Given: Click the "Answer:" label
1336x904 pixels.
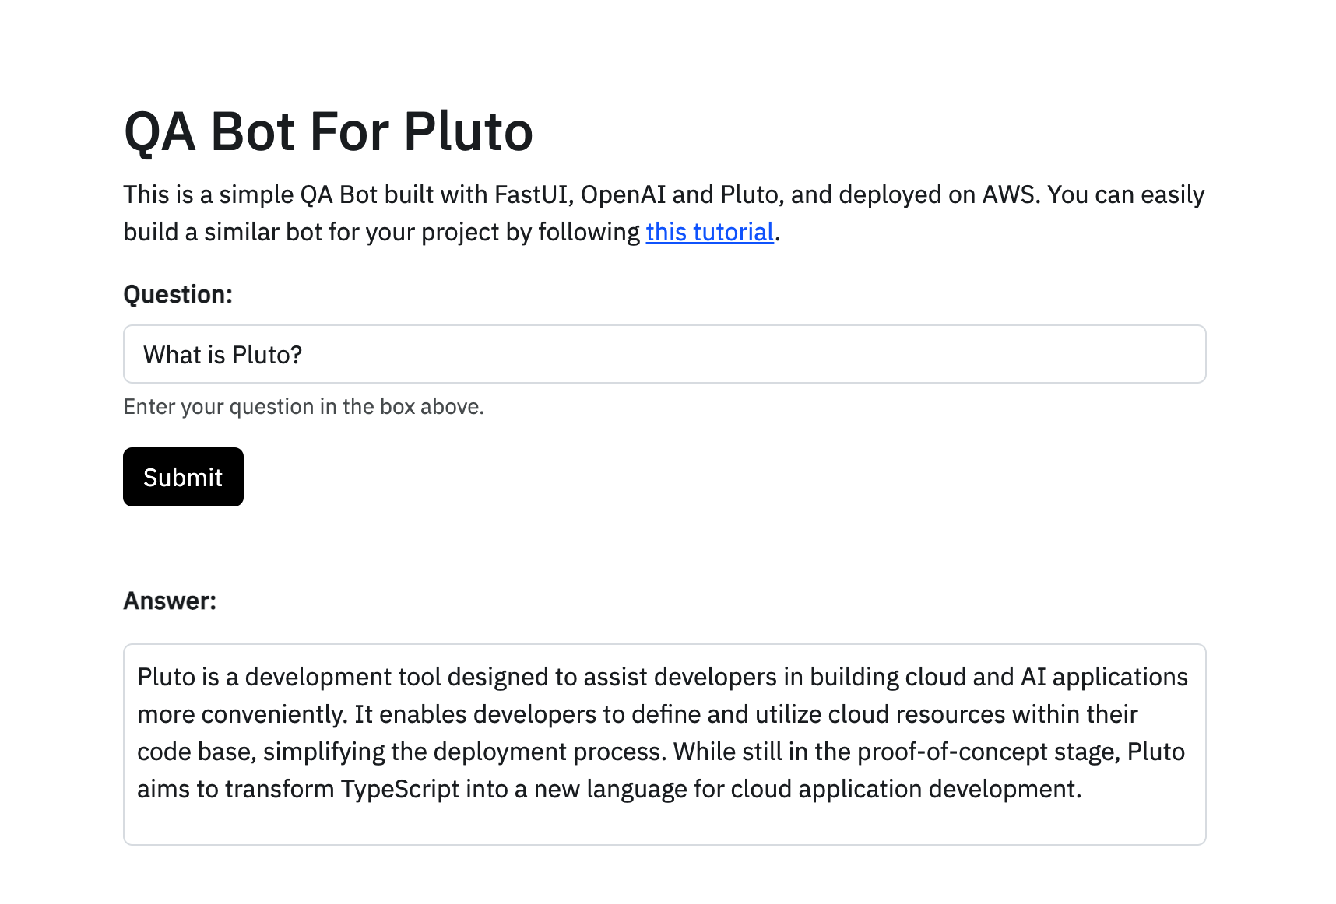Looking at the screenshot, I should [x=170, y=601].
